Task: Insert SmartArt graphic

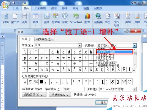Action: click(x=76, y=19)
